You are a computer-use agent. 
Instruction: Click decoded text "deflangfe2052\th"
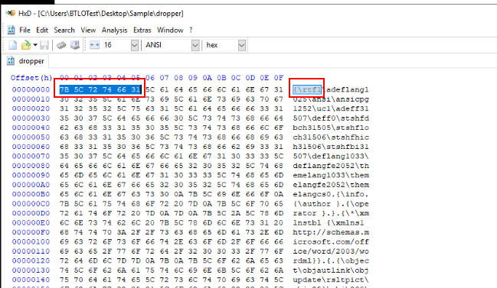point(331,165)
